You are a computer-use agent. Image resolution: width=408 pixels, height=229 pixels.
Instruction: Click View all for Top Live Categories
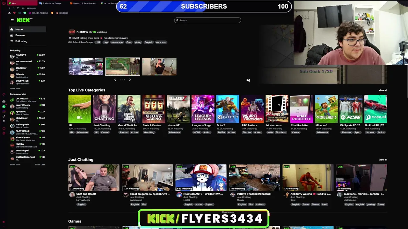(x=382, y=90)
